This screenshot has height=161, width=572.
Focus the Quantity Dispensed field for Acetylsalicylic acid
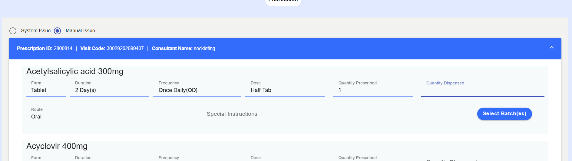482,90
